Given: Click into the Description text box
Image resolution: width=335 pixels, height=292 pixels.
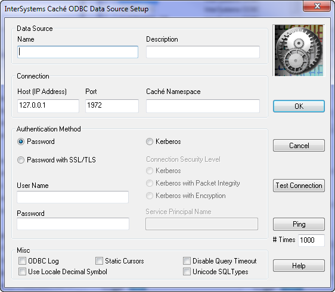Looking at the screenshot, I should tap(203, 52).
